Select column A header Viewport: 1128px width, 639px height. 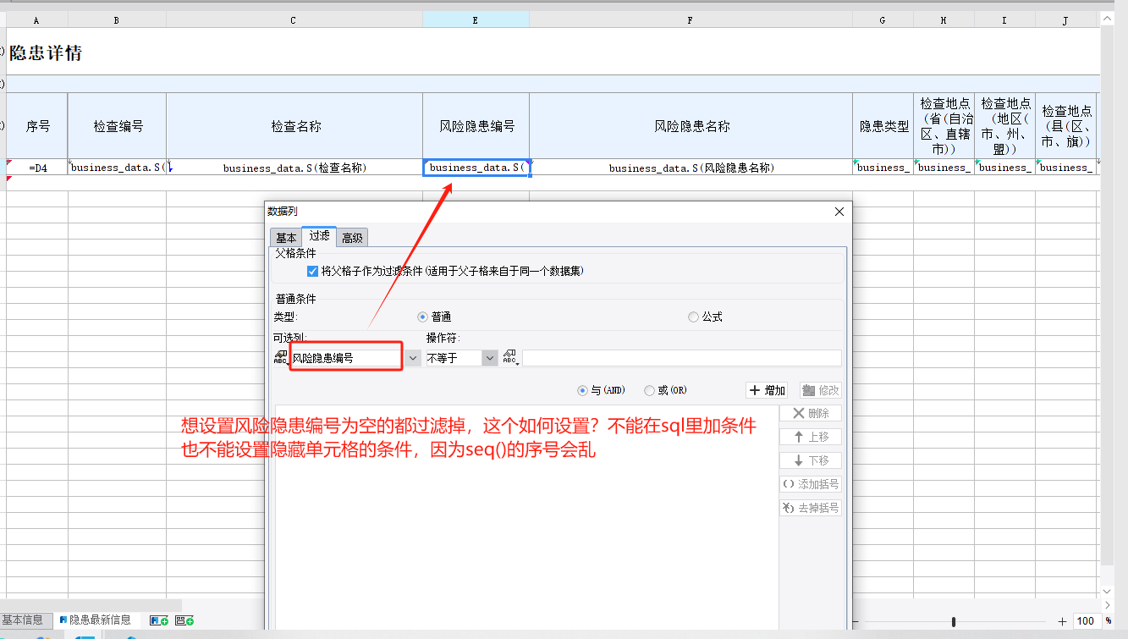click(x=37, y=19)
